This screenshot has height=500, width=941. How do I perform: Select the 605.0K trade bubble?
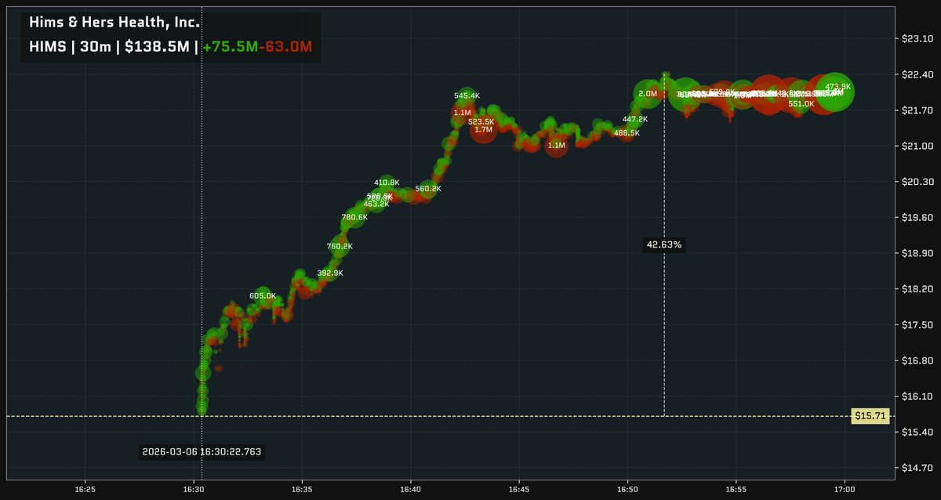tap(263, 295)
